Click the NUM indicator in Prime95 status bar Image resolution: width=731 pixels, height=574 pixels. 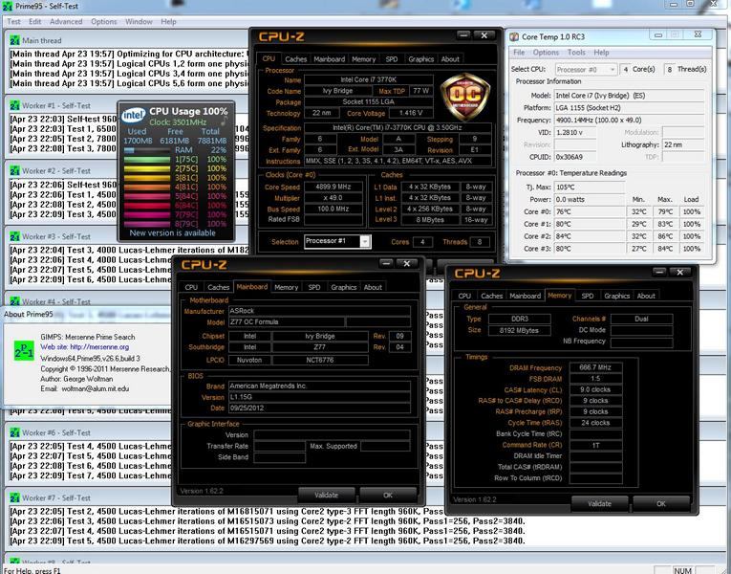(x=682, y=570)
